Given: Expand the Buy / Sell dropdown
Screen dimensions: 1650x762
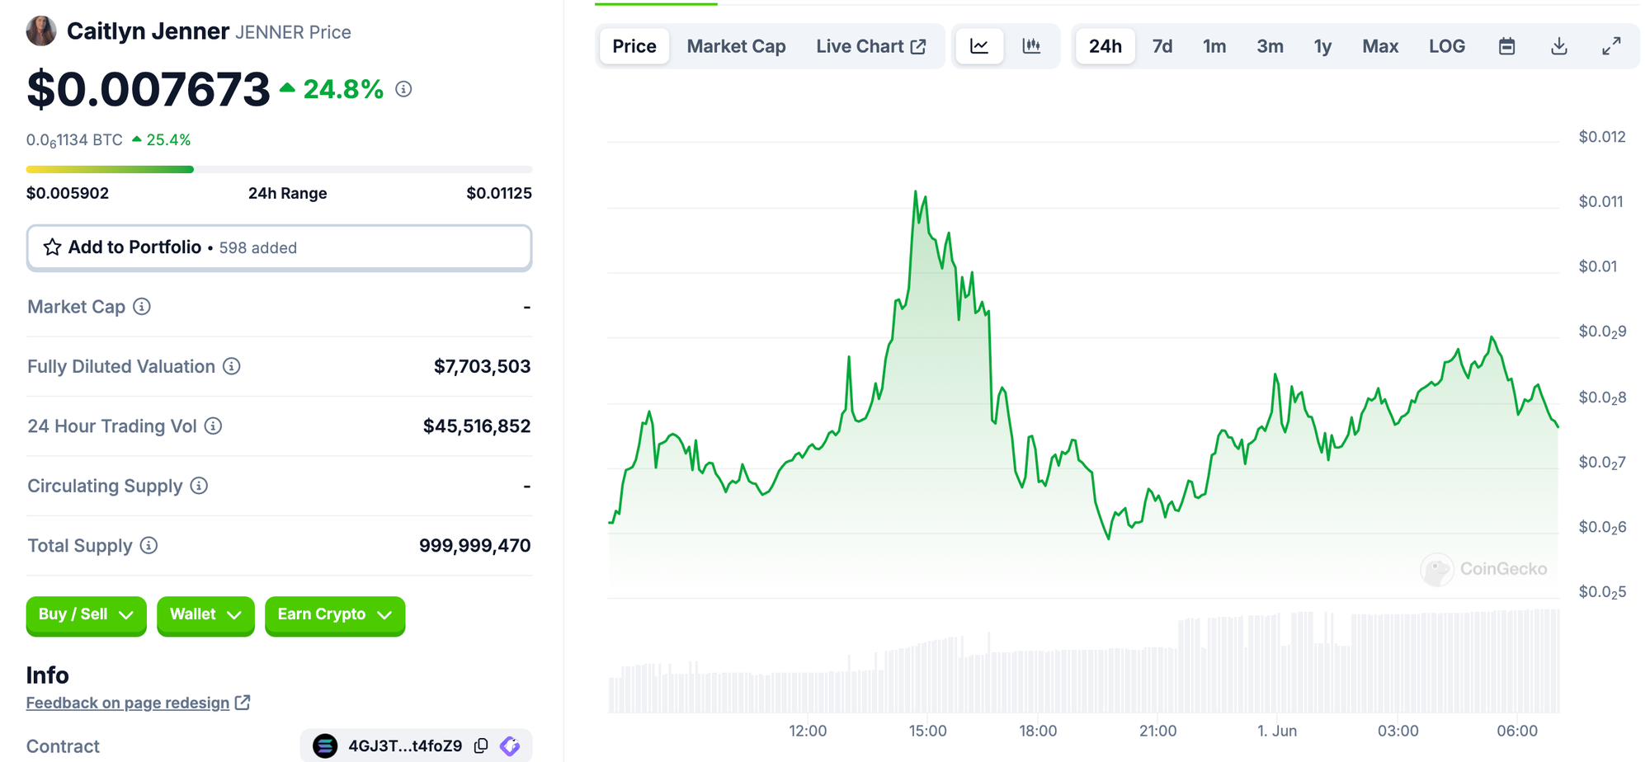Looking at the screenshot, I should pyautogui.click(x=86, y=615).
